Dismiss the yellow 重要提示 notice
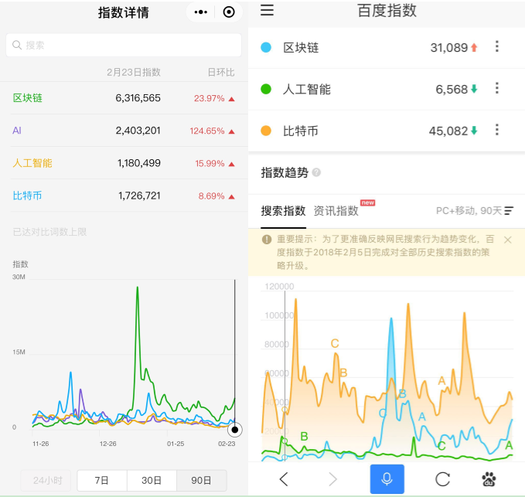Image resolution: width=525 pixels, height=497 pixels. [507, 240]
